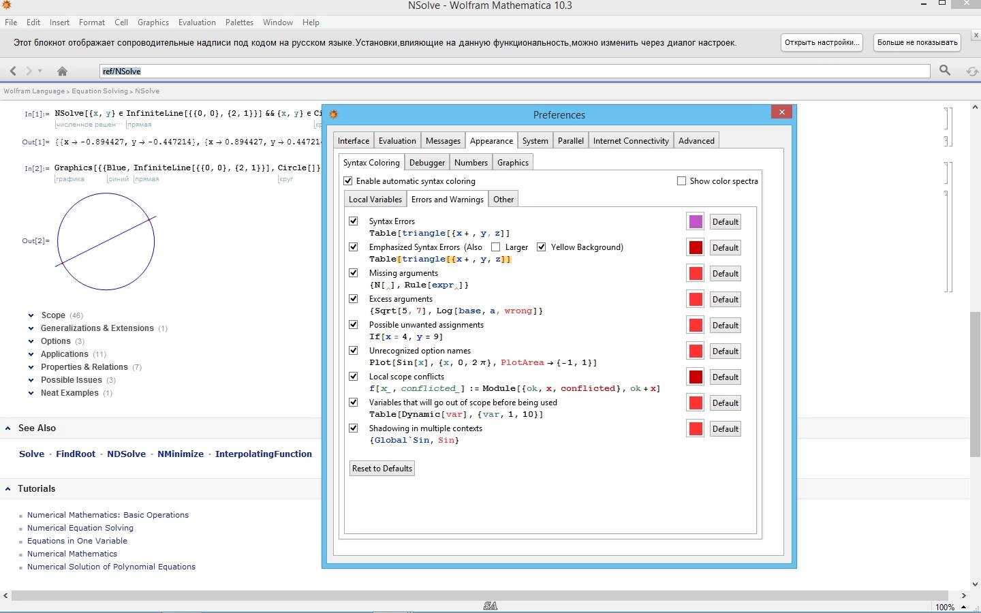This screenshot has height=613, width=981.
Task: Click the Mathematica icon in title bar
Action: pyautogui.click(x=6, y=5)
